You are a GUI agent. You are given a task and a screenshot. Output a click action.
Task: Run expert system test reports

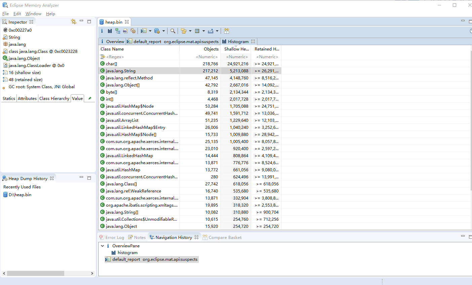[144, 31]
